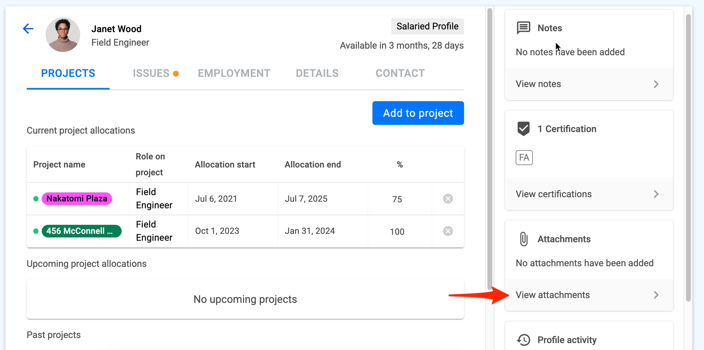The image size is (704, 350).
Task: Click the Project name column header
Action: [59, 164]
